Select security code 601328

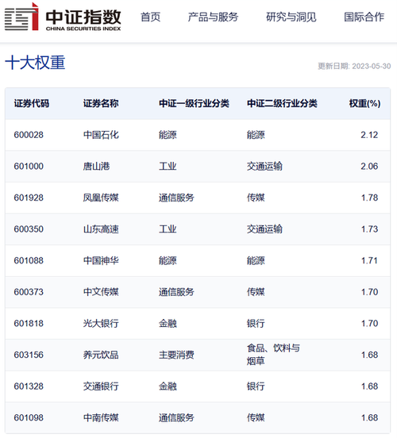pos(29,386)
